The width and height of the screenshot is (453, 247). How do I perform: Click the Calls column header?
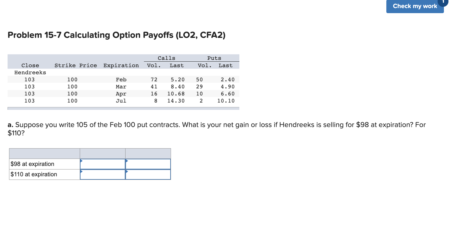[x=166, y=58]
